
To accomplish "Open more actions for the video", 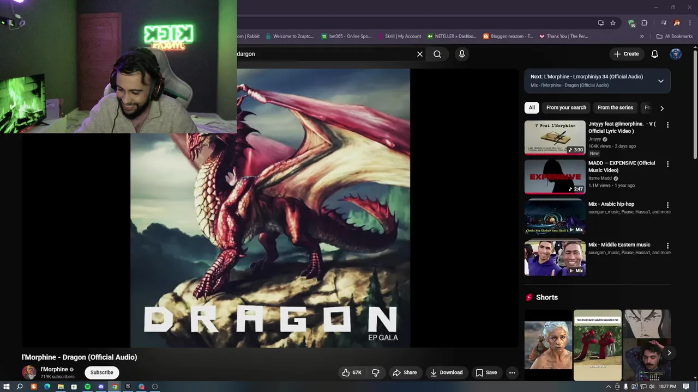I will pos(512,372).
